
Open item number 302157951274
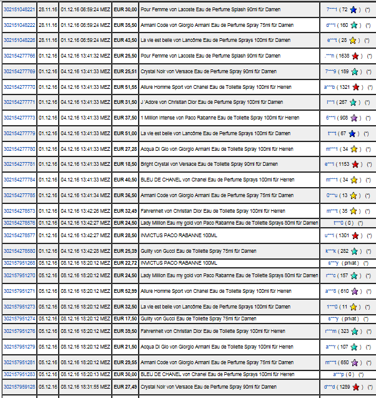pyautogui.click(x=19, y=319)
